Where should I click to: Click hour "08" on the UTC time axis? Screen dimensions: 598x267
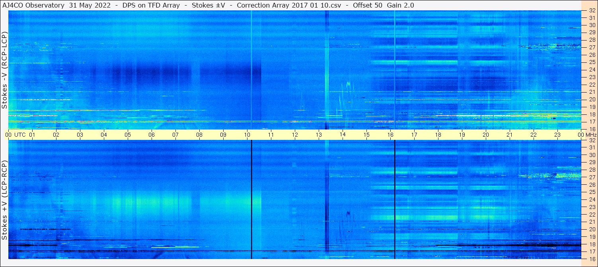point(199,135)
